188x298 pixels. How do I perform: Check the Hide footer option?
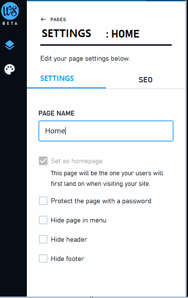pyautogui.click(x=43, y=259)
